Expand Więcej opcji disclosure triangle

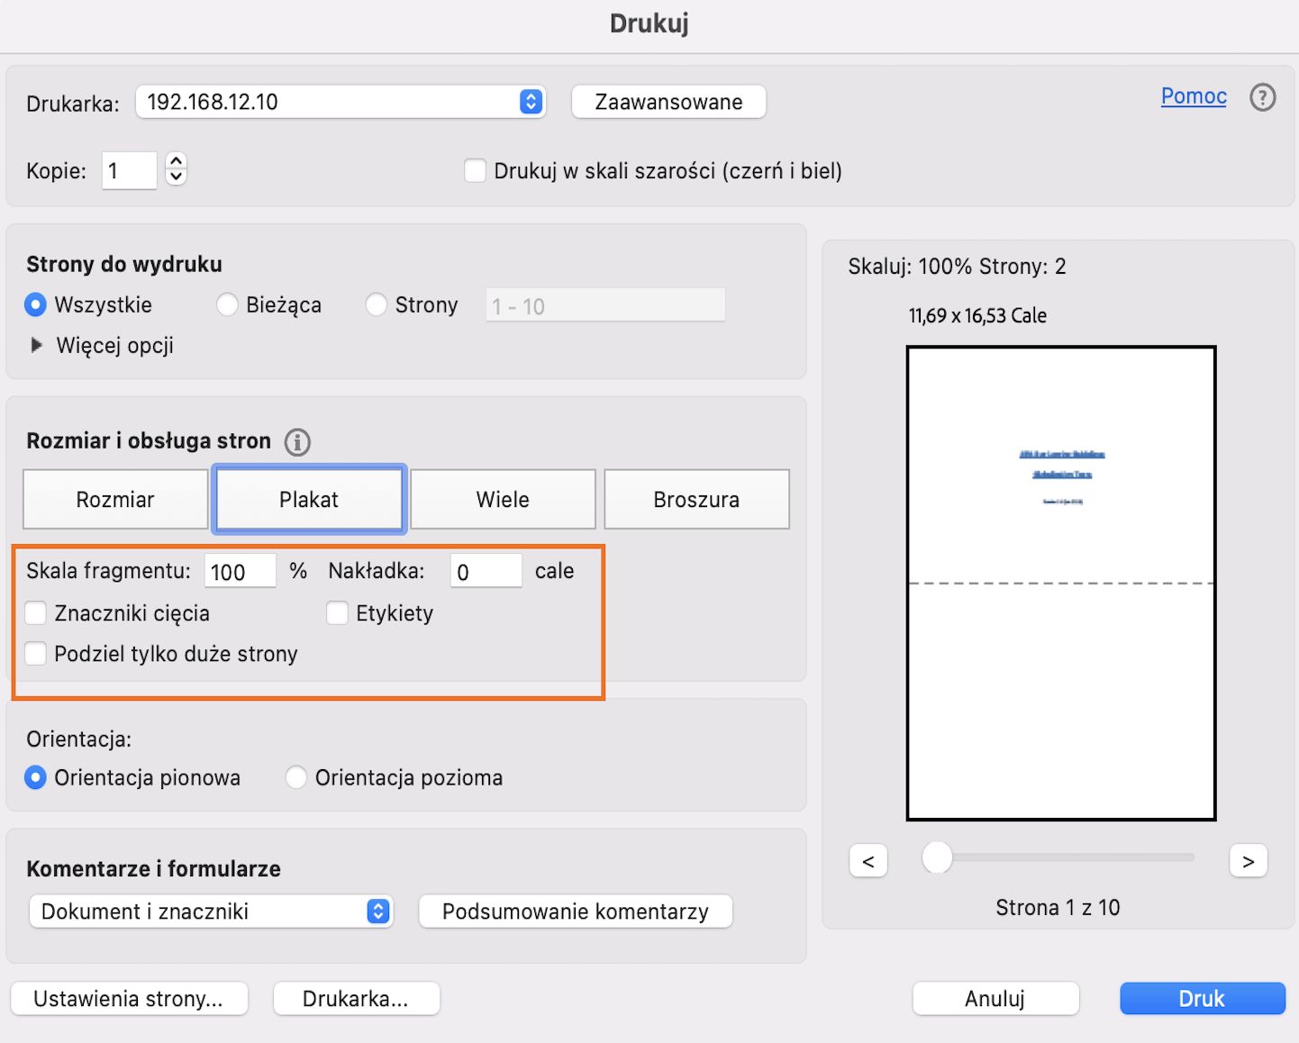37,346
